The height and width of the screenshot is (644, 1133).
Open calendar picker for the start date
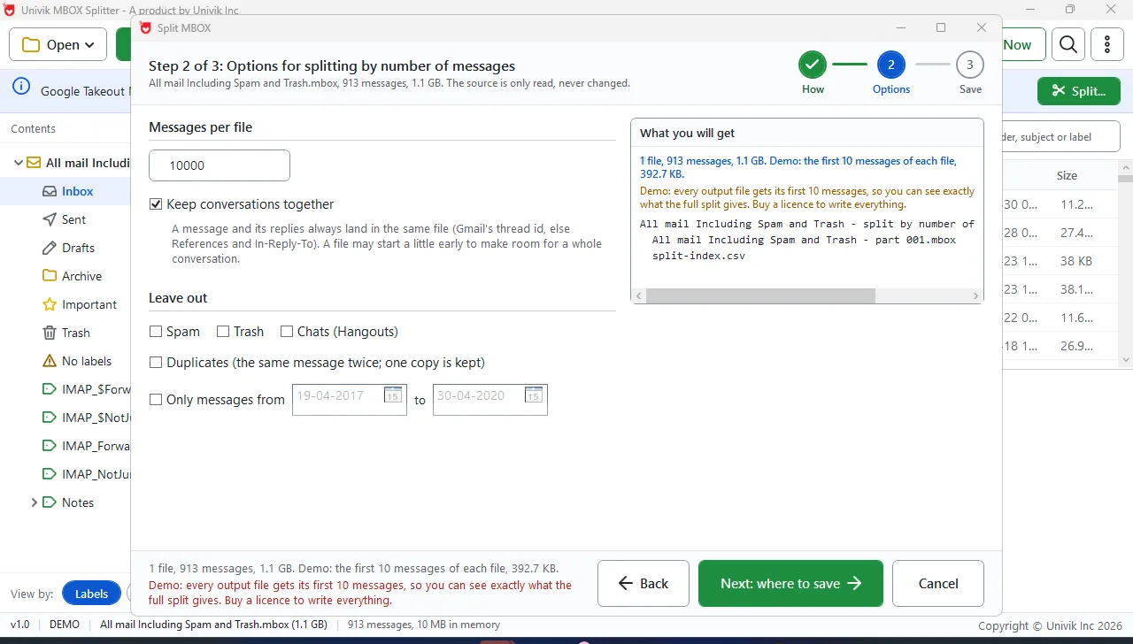pos(392,395)
